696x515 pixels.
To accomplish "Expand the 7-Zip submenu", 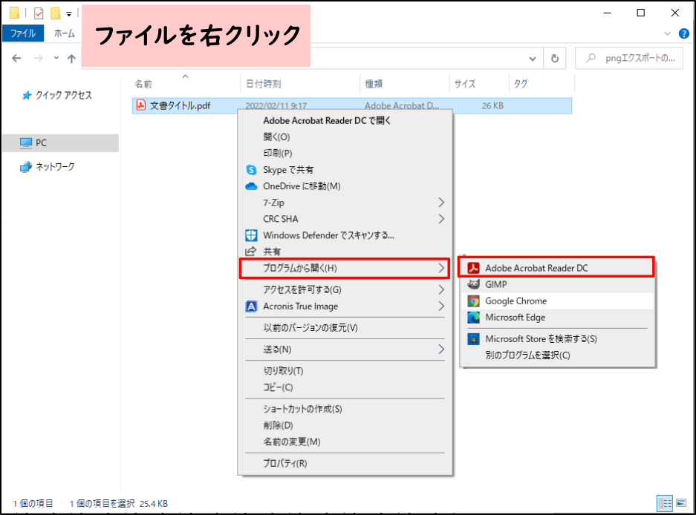I will coord(441,203).
